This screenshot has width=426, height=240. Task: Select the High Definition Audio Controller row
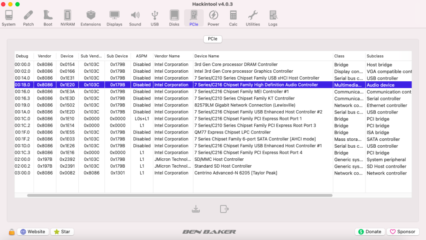pos(213,85)
